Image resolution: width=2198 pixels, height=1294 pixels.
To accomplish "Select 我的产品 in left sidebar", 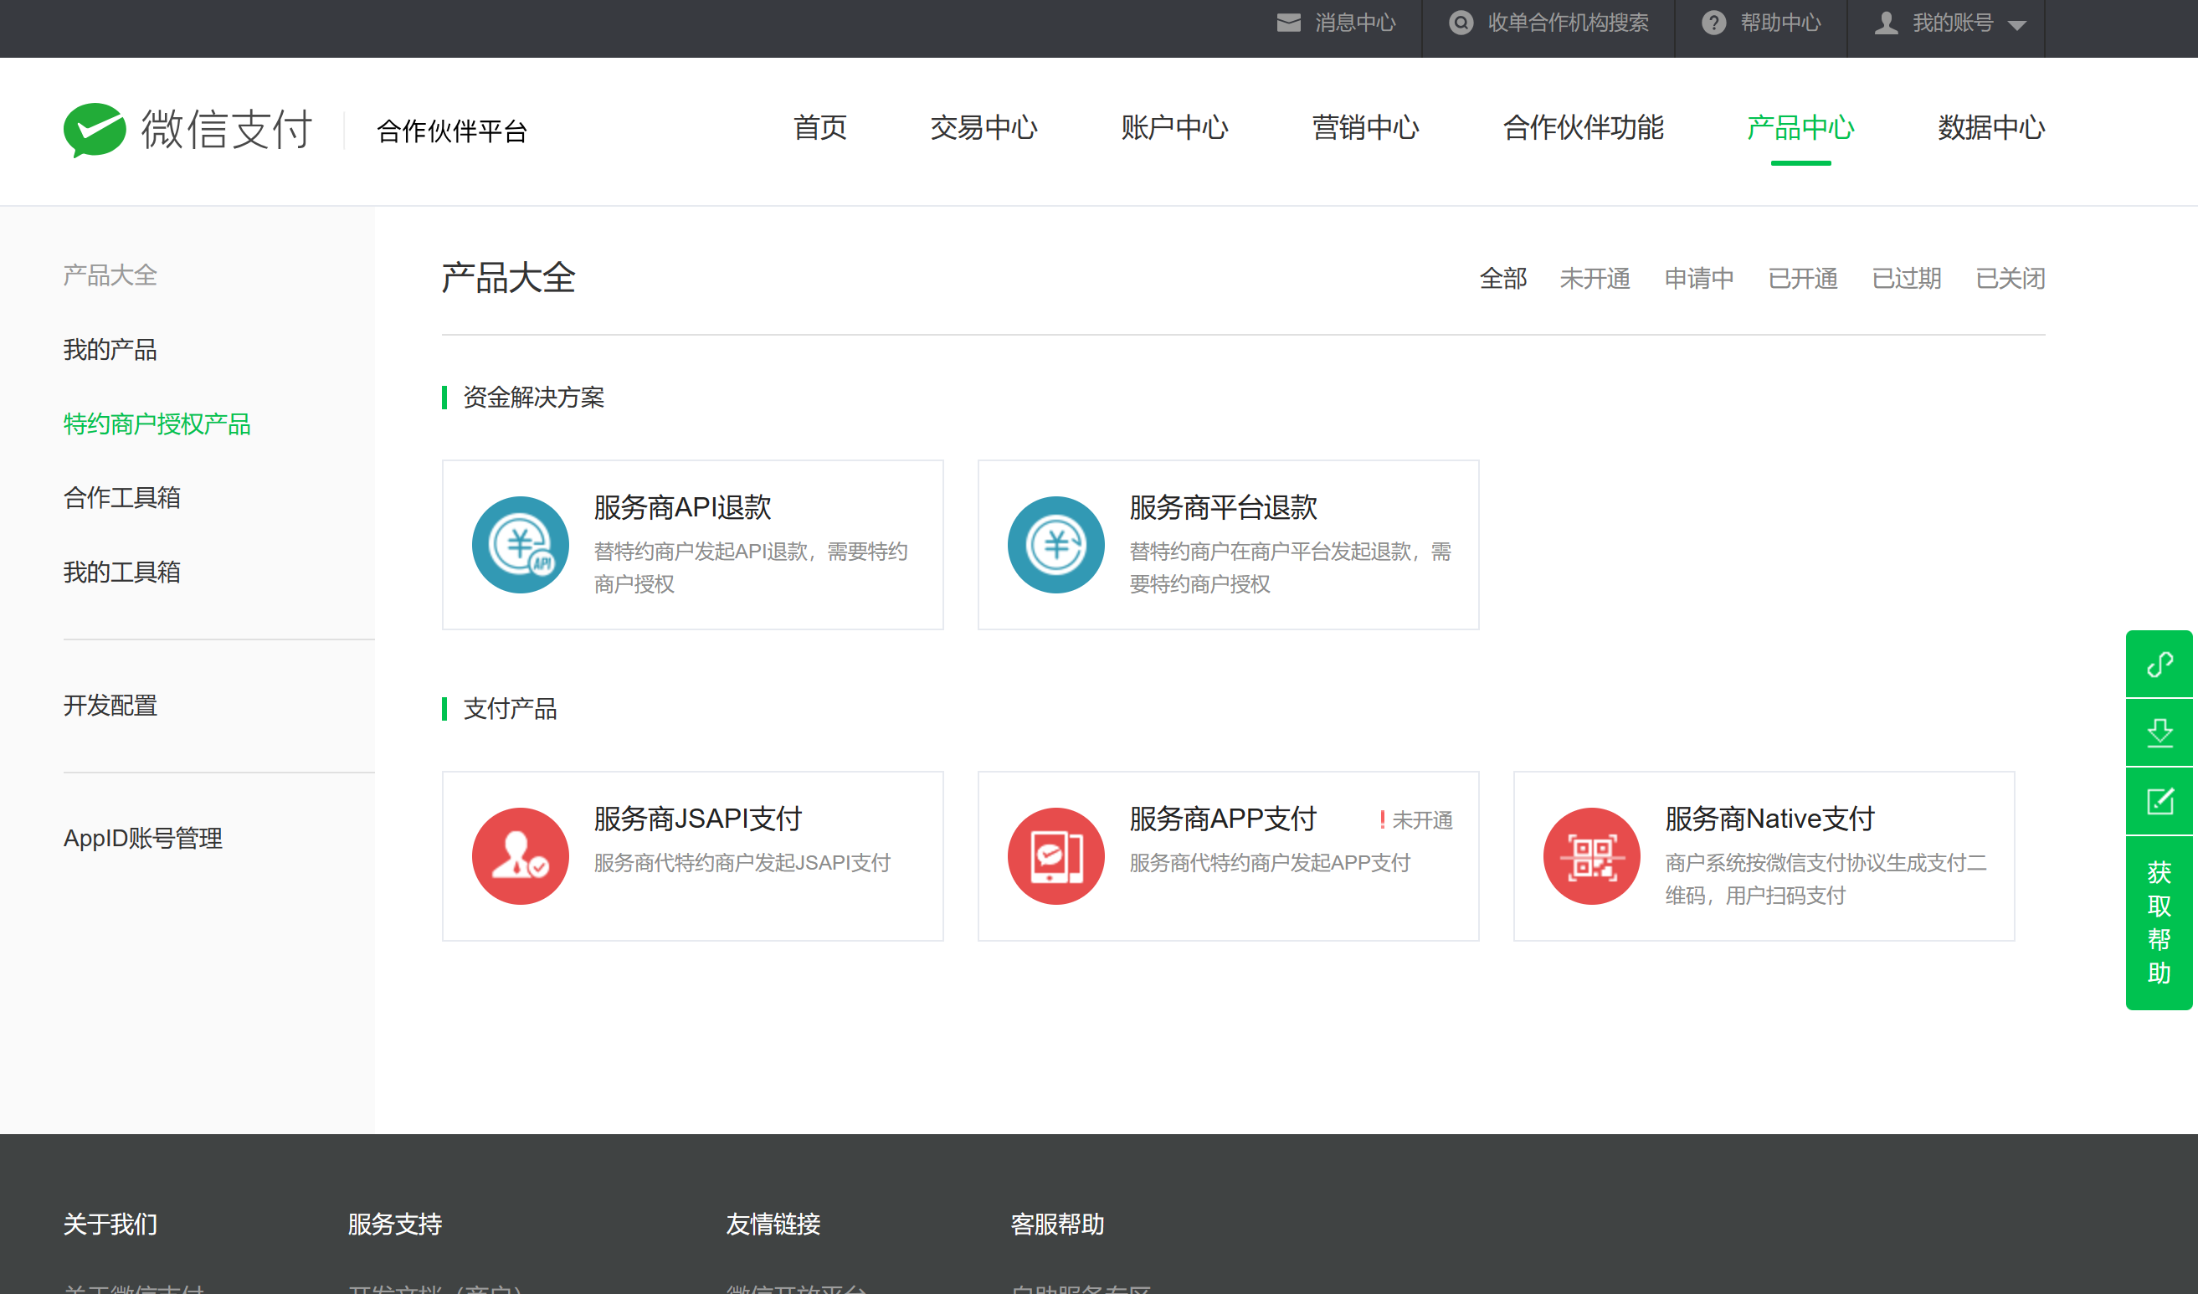I will (110, 350).
